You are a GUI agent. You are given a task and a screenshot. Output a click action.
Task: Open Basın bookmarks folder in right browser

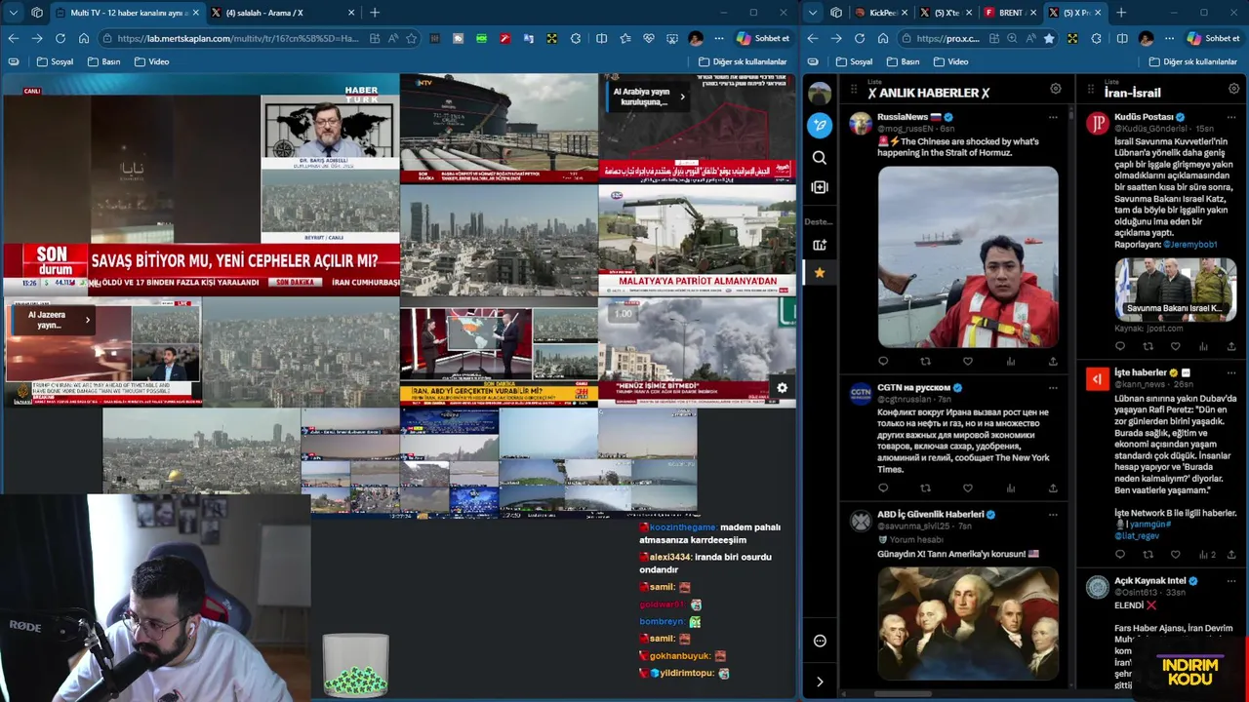tap(902, 61)
